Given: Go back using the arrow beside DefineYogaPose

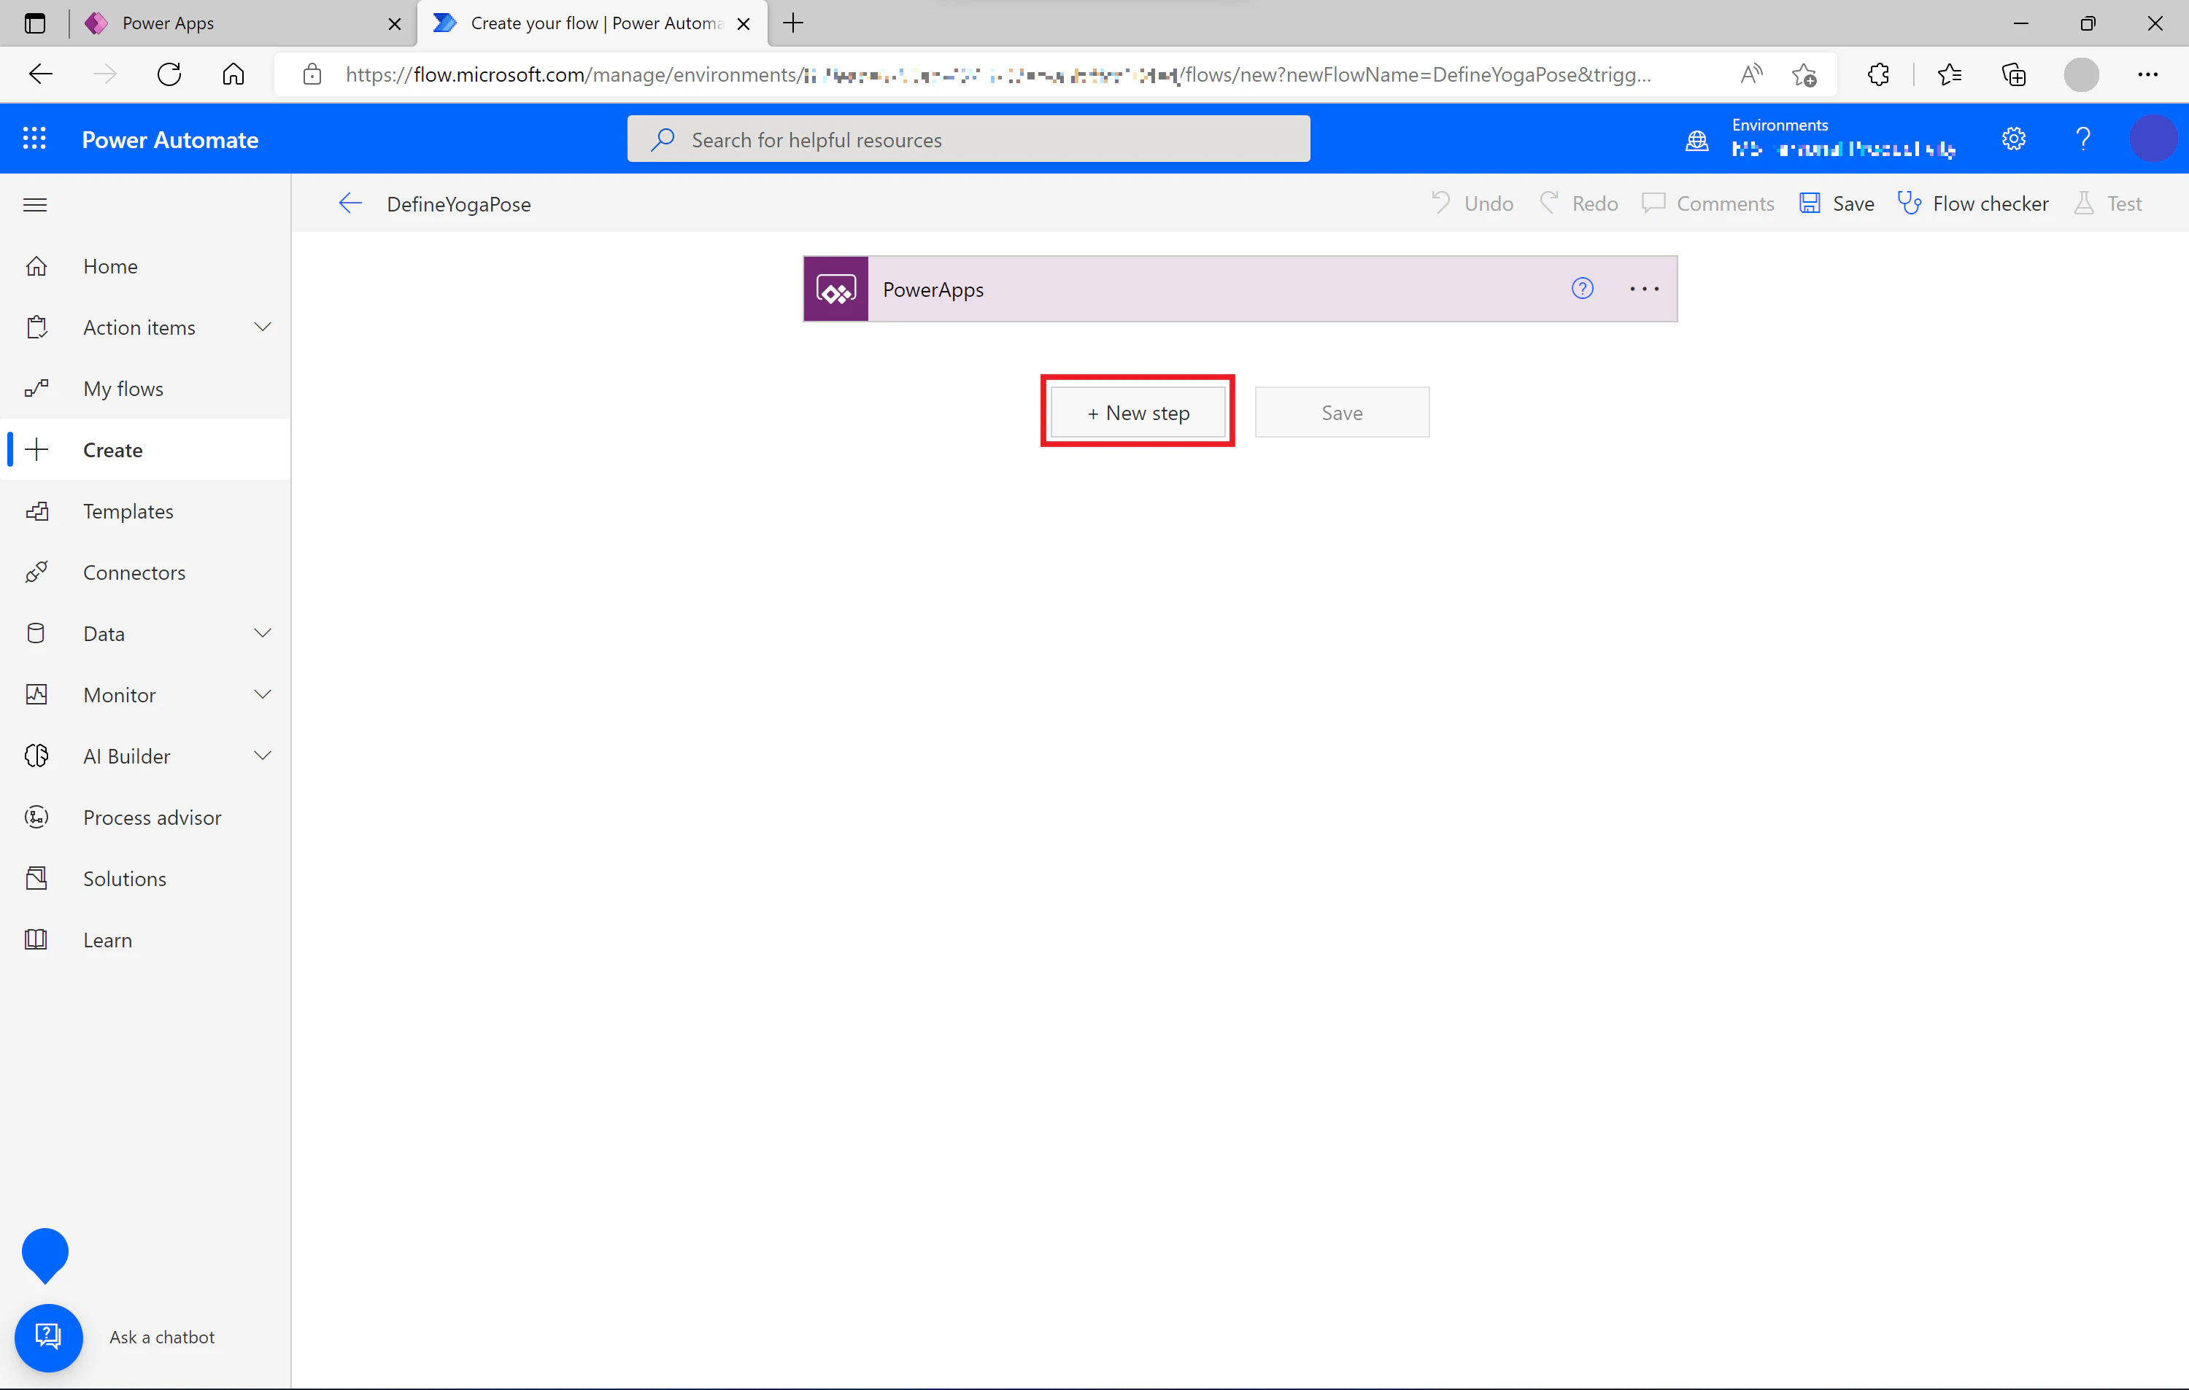Looking at the screenshot, I should (x=350, y=203).
